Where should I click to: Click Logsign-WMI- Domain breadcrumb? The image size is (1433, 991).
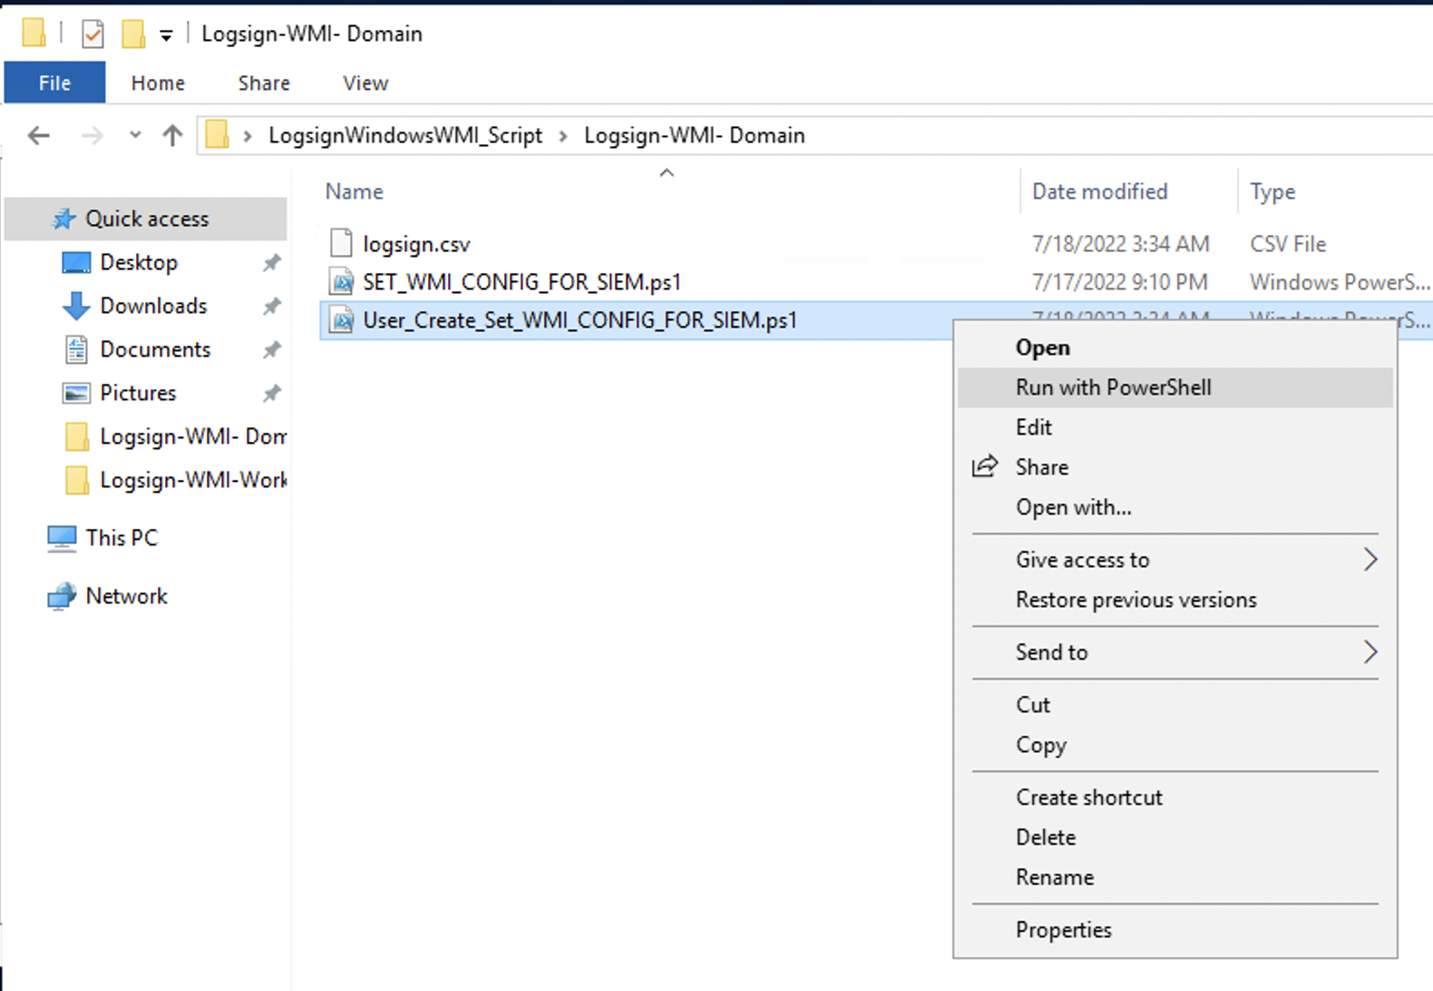(x=695, y=135)
